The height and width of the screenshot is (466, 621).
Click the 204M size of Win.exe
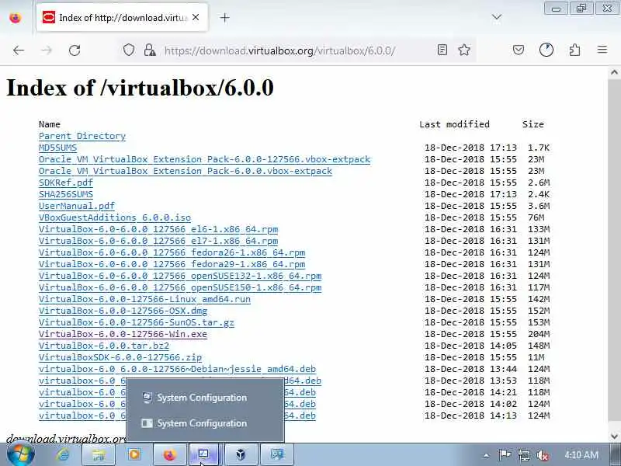(x=539, y=334)
